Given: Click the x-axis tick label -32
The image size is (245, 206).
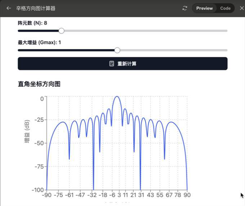Looking at the screenshot, I should click(93, 195).
